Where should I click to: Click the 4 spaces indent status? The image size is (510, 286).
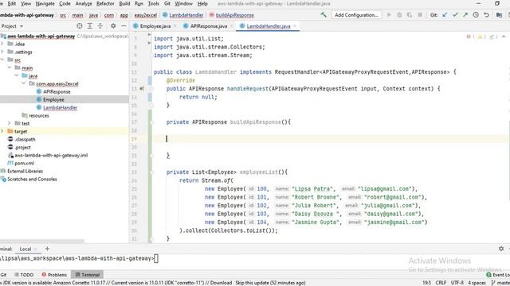[x=477, y=283]
